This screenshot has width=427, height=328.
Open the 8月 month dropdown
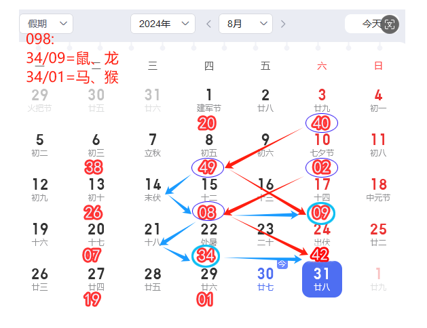point(245,24)
